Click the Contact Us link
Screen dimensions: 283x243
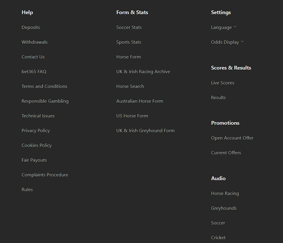(x=33, y=57)
